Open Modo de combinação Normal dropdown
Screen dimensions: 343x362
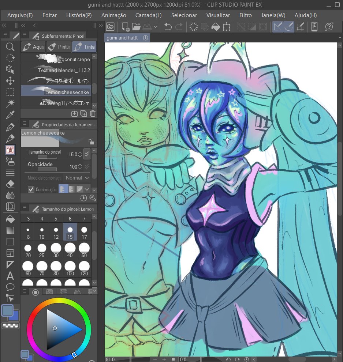(x=77, y=178)
